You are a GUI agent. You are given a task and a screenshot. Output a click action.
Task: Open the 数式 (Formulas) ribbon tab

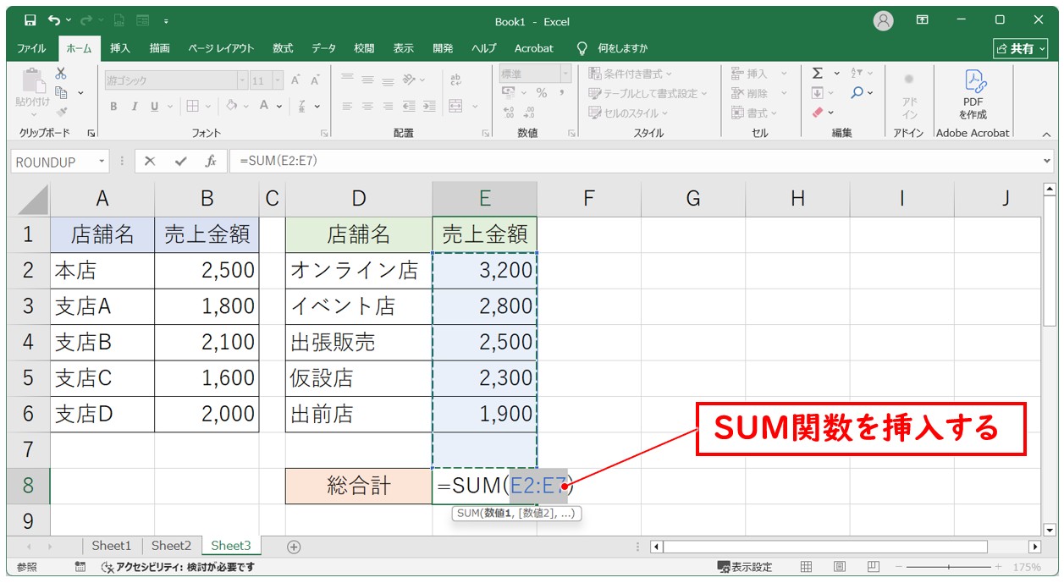point(283,48)
